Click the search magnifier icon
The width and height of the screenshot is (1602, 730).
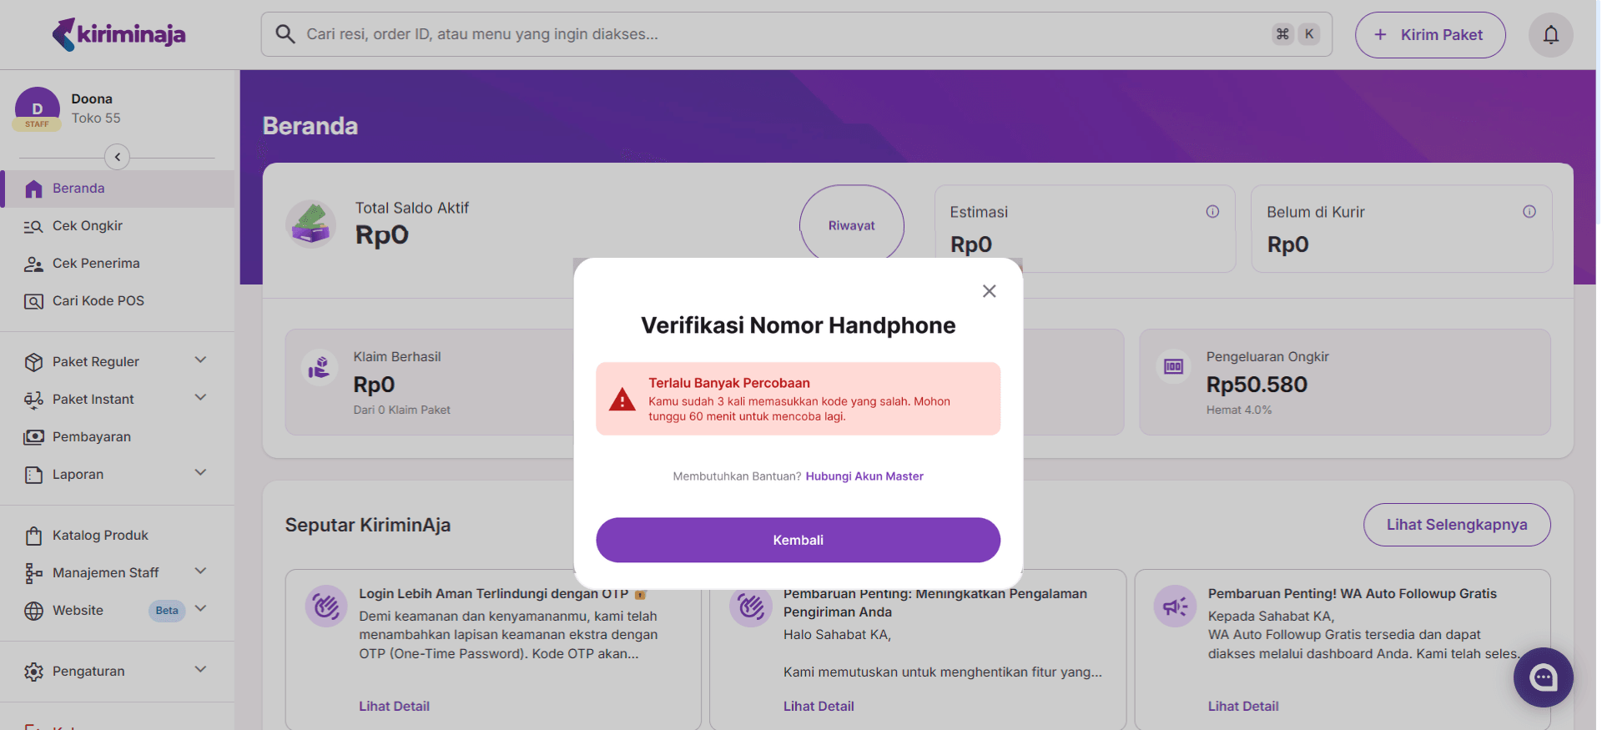(285, 34)
